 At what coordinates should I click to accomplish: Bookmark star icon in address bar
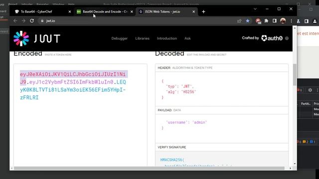click(248, 21)
